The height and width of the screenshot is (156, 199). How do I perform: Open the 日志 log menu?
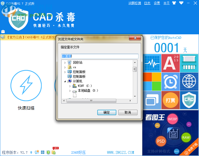(147, 3)
